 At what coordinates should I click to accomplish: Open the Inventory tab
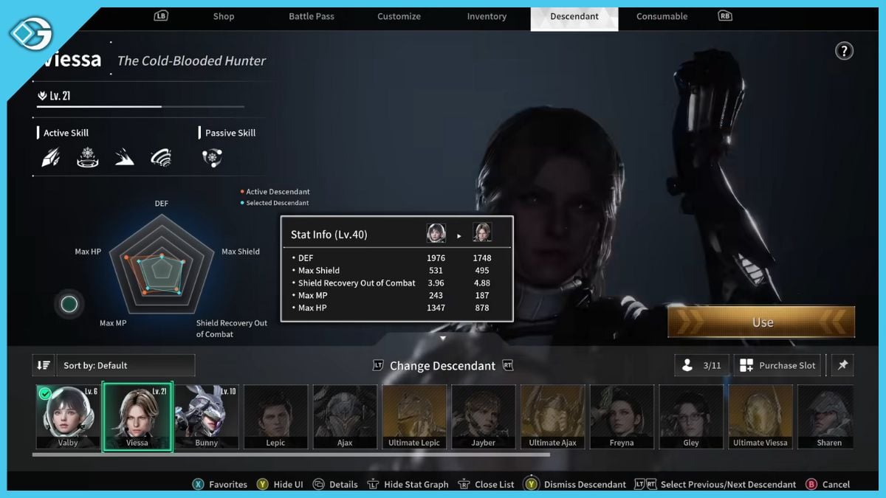(x=487, y=16)
